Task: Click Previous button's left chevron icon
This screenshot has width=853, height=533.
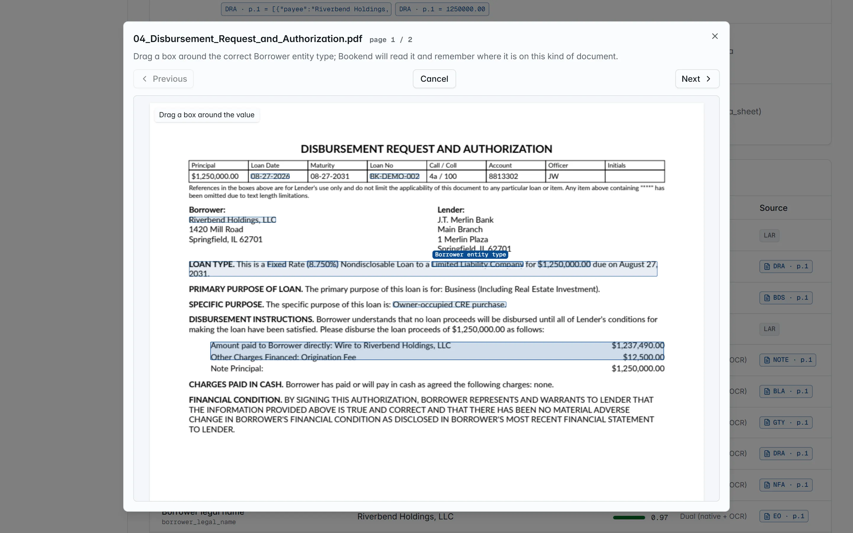Action: click(145, 78)
